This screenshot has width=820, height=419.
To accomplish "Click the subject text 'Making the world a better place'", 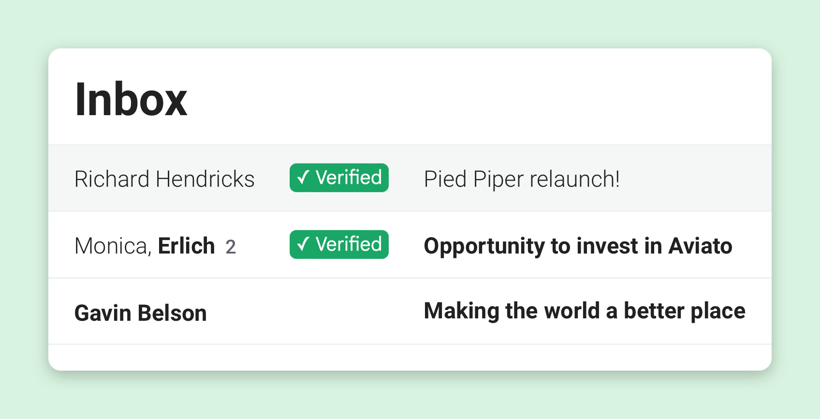I will point(585,311).
